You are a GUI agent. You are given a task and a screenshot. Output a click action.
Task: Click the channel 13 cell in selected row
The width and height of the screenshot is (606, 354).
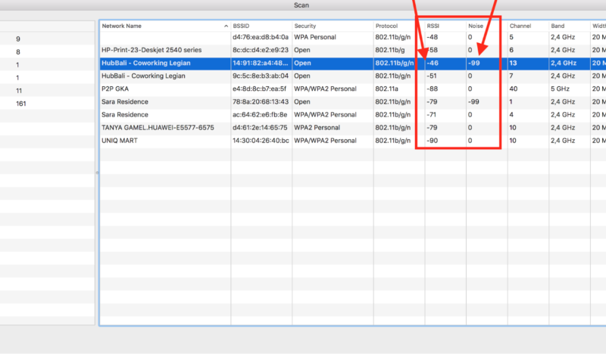click(513, 63)
